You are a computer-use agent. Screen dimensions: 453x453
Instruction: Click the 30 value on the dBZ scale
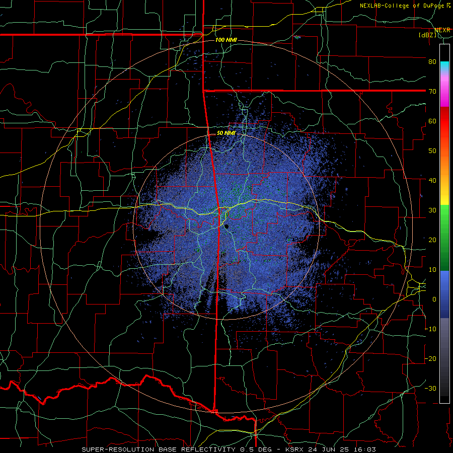click(x=432, y=210)
